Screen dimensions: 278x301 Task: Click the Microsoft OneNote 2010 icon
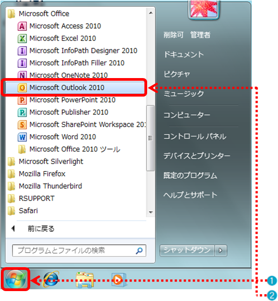[x=22, y=75]
